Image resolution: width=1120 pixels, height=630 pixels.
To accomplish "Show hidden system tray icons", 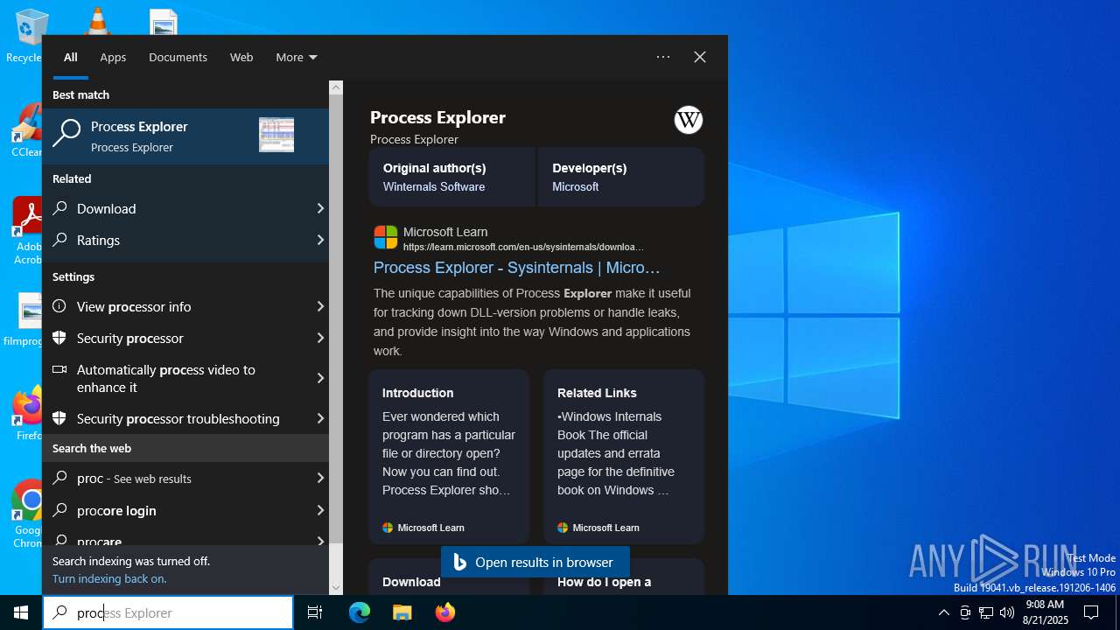I will click(943, 612).
